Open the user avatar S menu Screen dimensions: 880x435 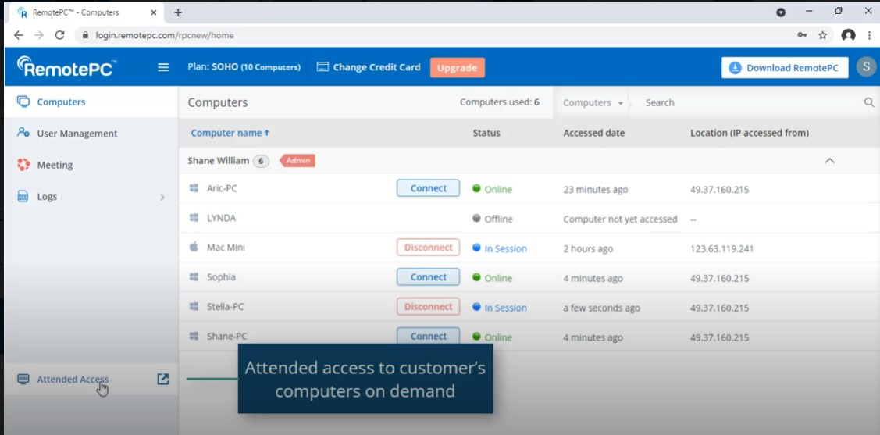[867, 67]
